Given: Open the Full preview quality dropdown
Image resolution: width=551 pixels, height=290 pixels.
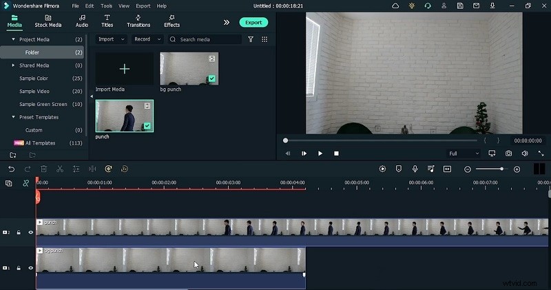Looking at the screenshot, I should pyautogui.click(x=464, y=154).
